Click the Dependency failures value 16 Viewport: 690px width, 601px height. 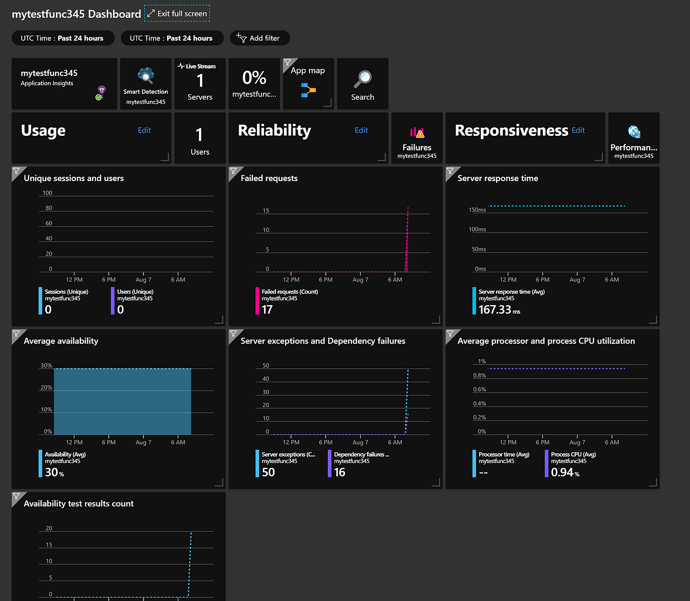(x=340, y=473)
